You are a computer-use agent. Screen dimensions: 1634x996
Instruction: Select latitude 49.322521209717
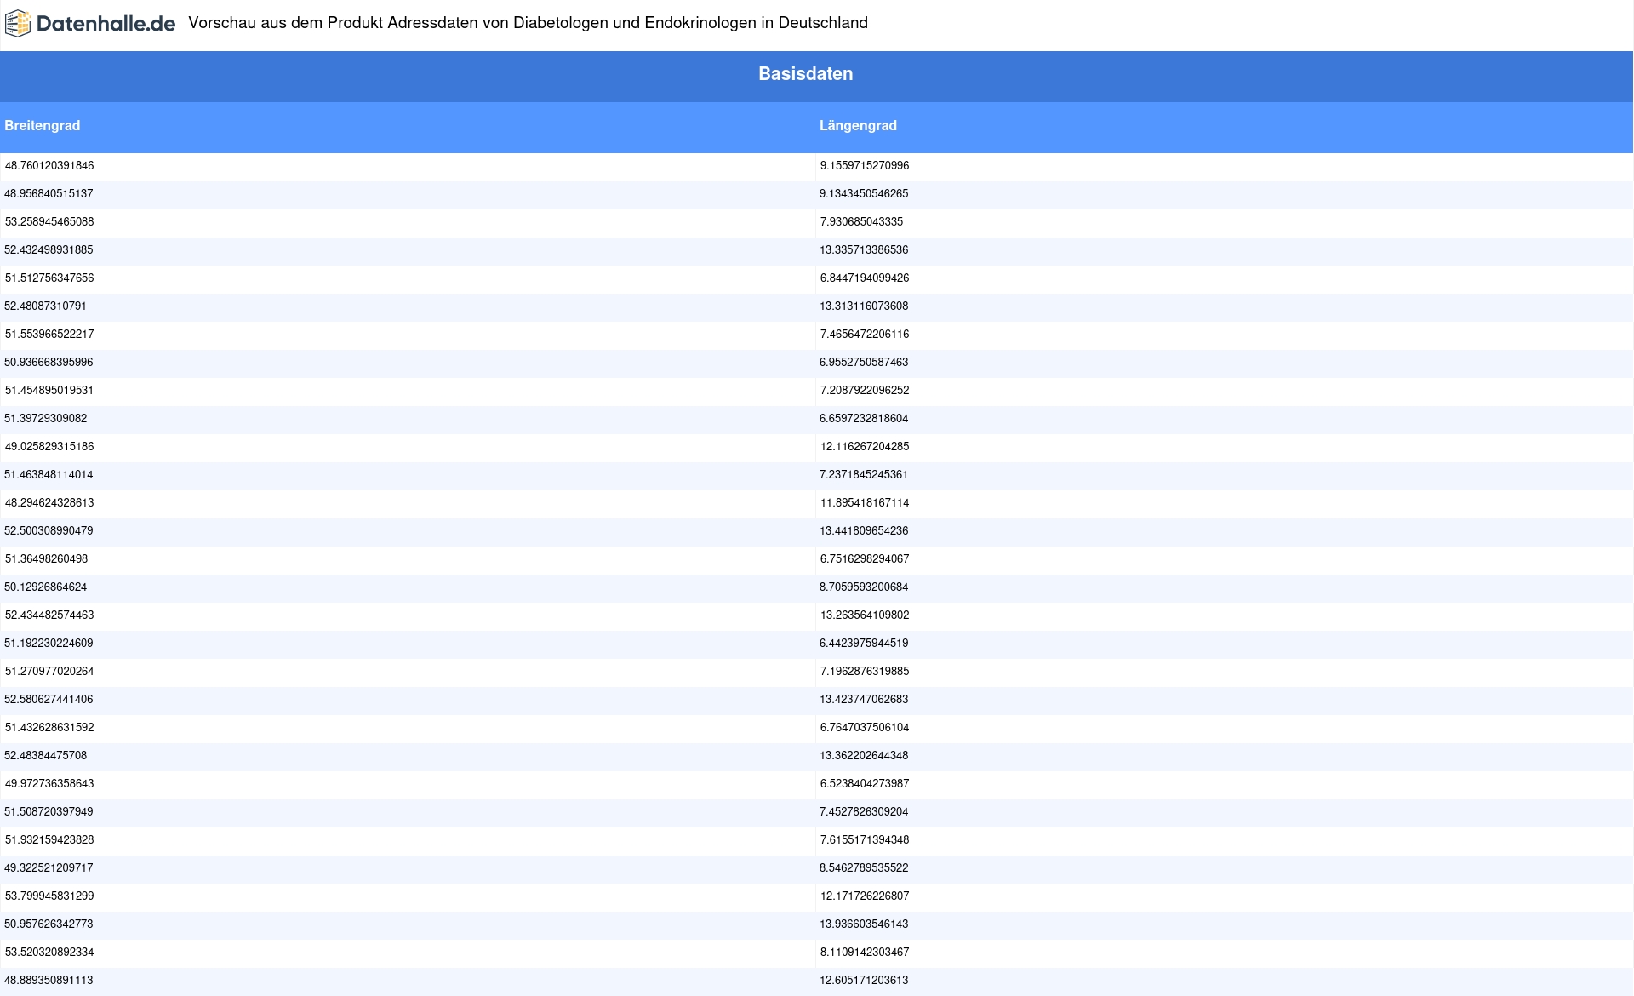[x=49, y=868]
